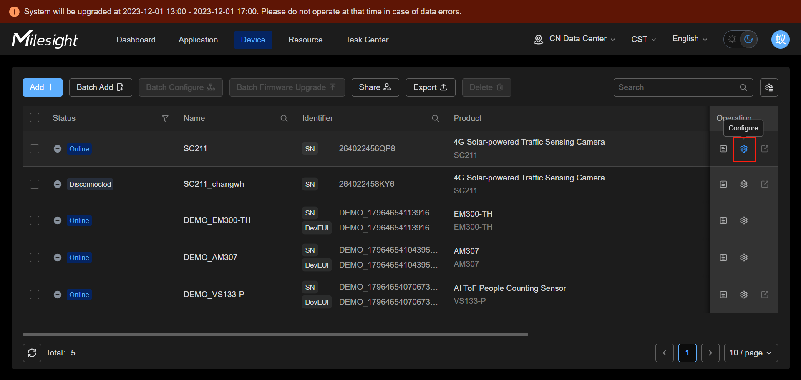Check the DEMO_VS133-P row checkbox
801x380 pixels.
point(35,295)
